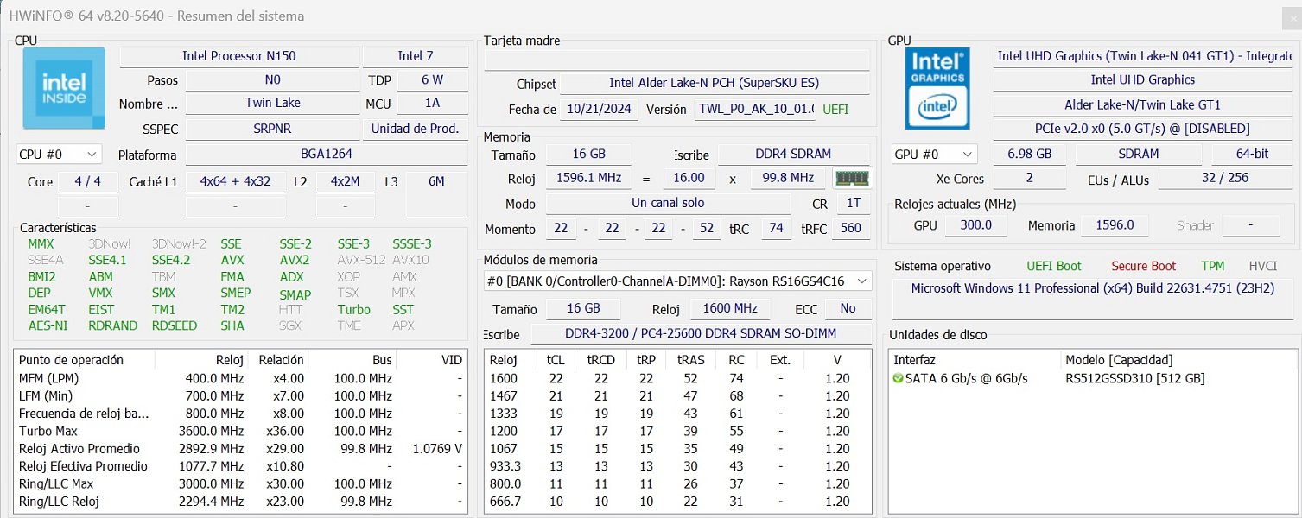Click the module clock 1600 MHz

730,308
